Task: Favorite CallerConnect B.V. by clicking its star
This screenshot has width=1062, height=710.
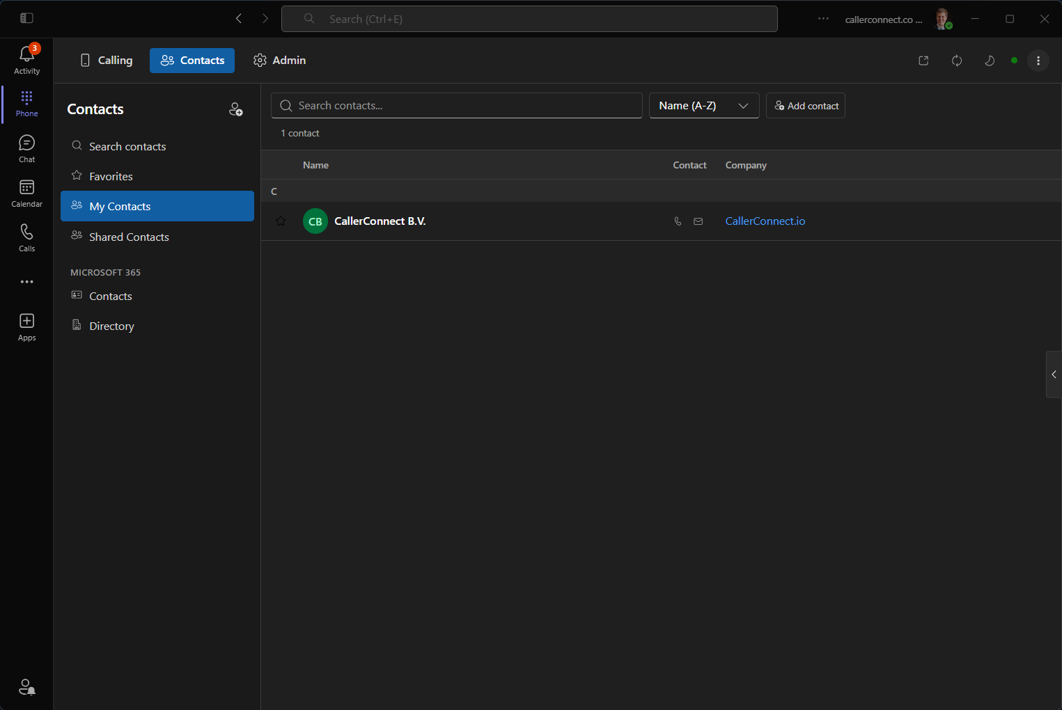Action: pyautogui.click(x=281, y=221)
